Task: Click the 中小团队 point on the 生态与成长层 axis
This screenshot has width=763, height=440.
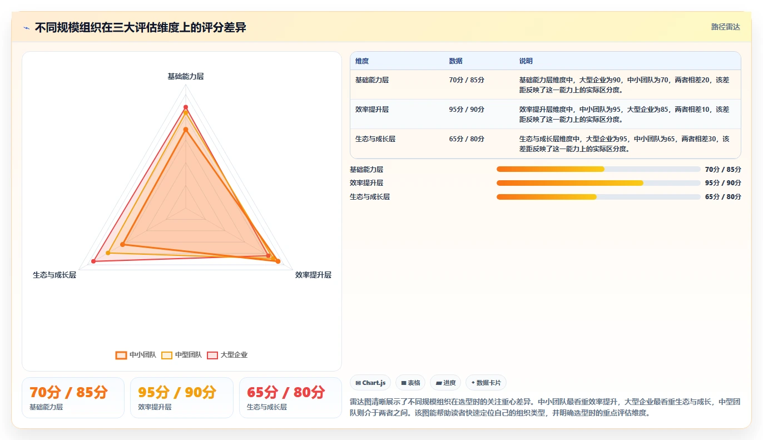Action: pos(123,244)
